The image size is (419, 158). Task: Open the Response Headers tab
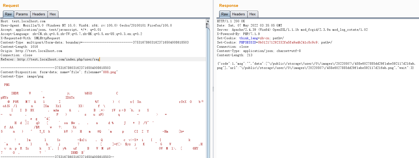pos(239,14)
